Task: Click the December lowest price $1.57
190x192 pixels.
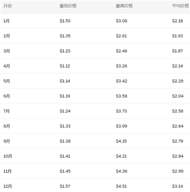Action: tap(65, 186)
